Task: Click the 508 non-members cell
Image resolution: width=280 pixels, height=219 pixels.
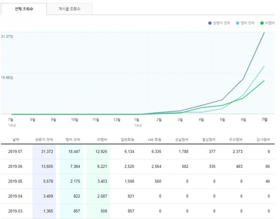Action: click(104, 211)
